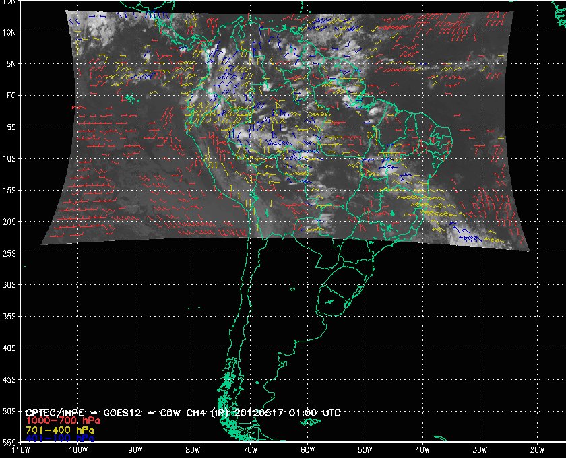Click the blue 401-100 hPa legend entry

point(60,438)
